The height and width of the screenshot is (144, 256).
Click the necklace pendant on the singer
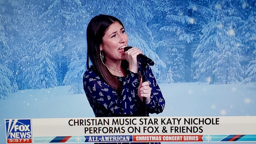pyautogui.click(x=120, y=71)
